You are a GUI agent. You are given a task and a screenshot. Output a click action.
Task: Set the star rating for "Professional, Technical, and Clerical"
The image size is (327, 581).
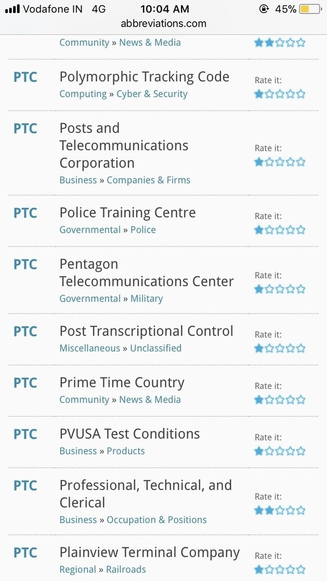280,510
